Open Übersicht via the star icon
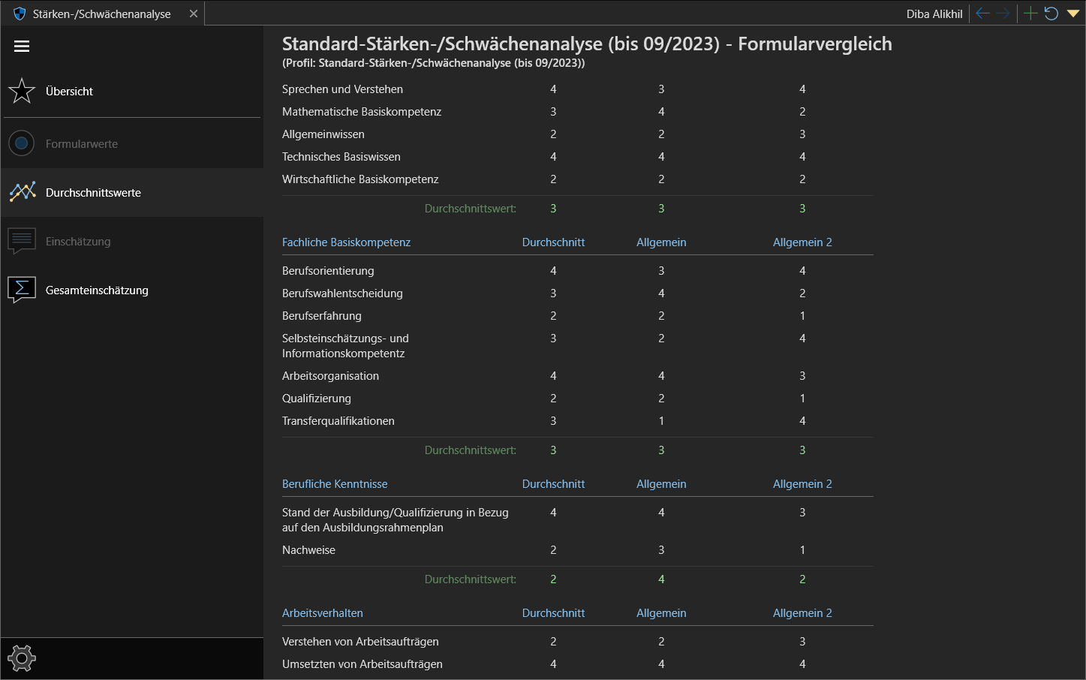The width and height of the screenshot is (1086, 680). [22, 92]
